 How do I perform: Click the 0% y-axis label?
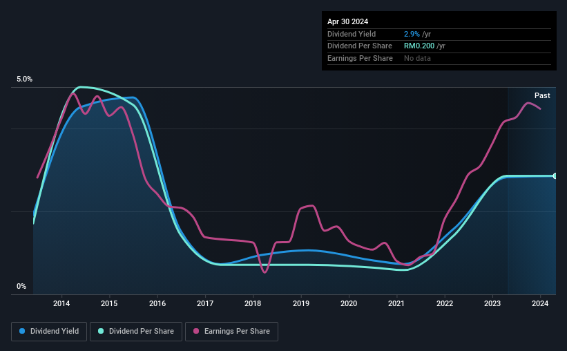point(21,286)
